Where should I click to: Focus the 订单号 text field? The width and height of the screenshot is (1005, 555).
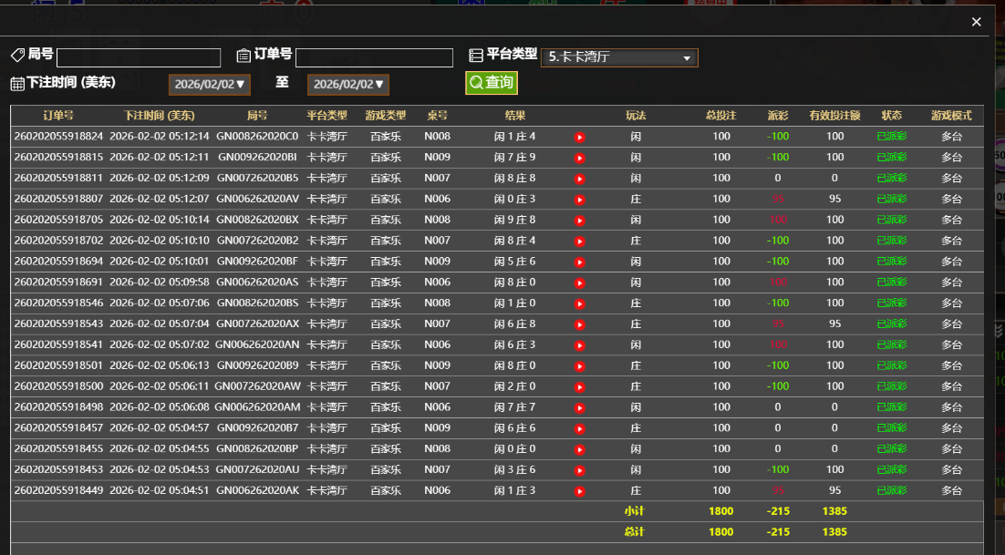coord(374,58)
